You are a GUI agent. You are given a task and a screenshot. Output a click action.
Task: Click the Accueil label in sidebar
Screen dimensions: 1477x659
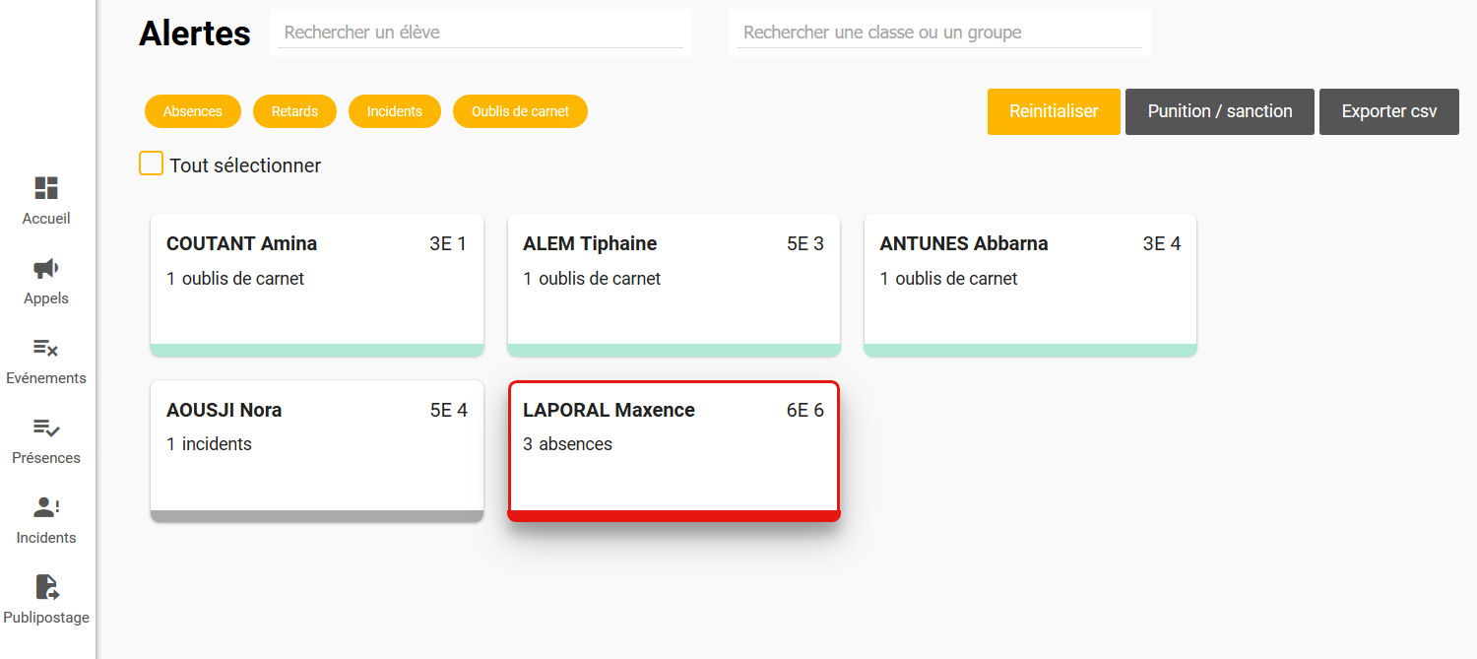tap(46, 219)
